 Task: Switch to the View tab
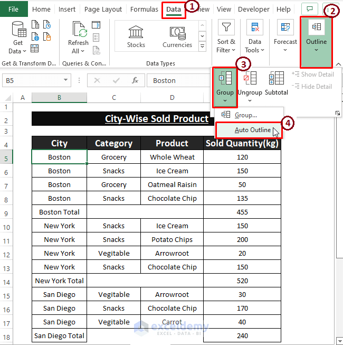pos(224,9)
